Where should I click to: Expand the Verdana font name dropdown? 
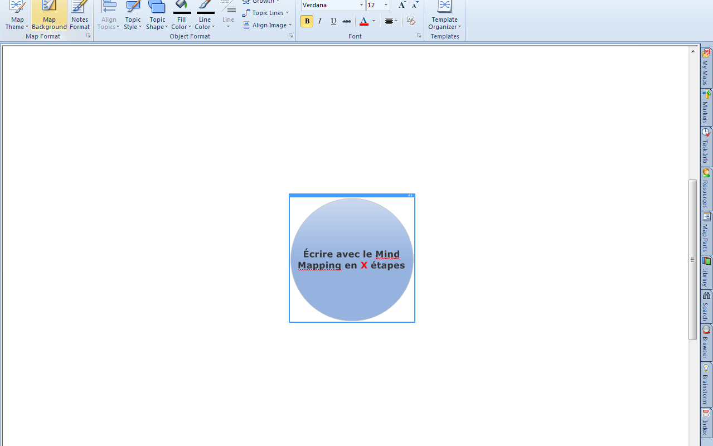361,5
